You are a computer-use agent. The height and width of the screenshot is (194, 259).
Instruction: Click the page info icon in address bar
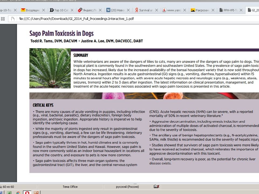click(13, 19)
